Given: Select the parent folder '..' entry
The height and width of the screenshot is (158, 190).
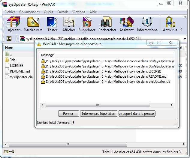Looking at the screenshot, I should pos(8,54).
